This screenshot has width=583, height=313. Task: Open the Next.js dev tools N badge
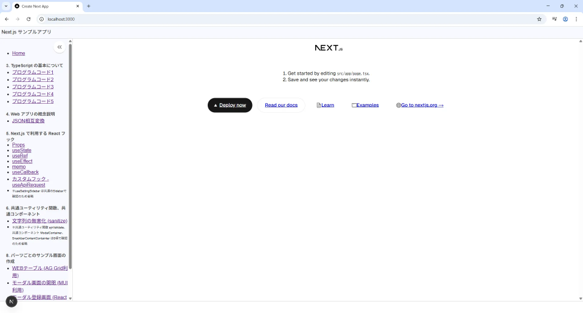coord(12,301)
